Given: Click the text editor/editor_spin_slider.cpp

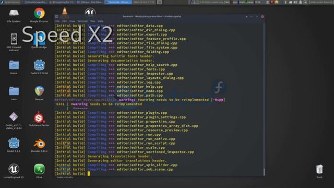Looking at the screenshot, I should tap(147, 165).
